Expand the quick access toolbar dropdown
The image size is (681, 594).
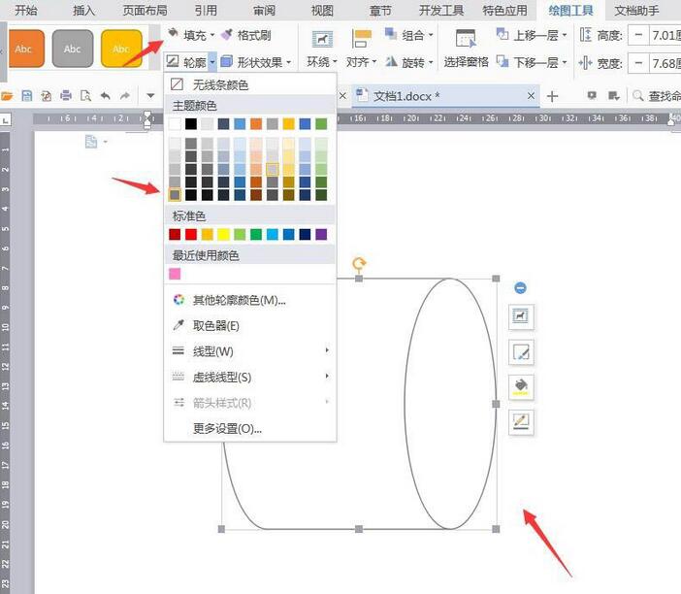pyautogui.click(x=150, y=95)
